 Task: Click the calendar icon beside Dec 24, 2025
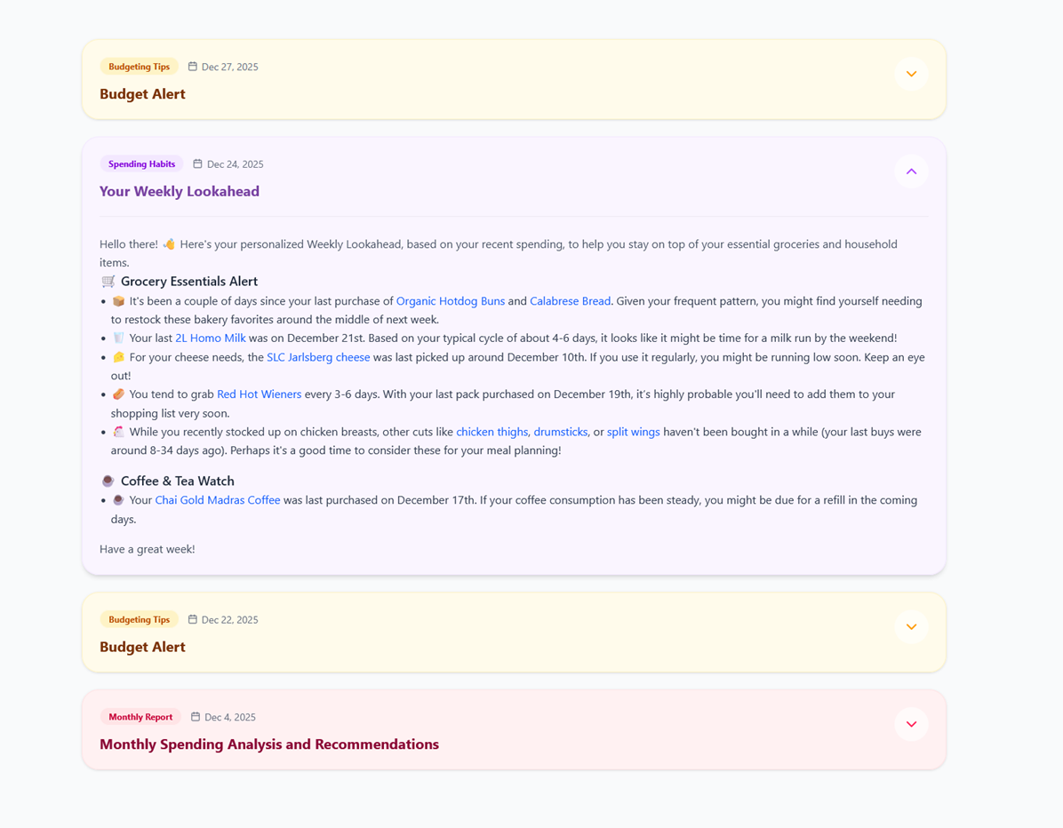pyautogui.click(x=197, y=164)
